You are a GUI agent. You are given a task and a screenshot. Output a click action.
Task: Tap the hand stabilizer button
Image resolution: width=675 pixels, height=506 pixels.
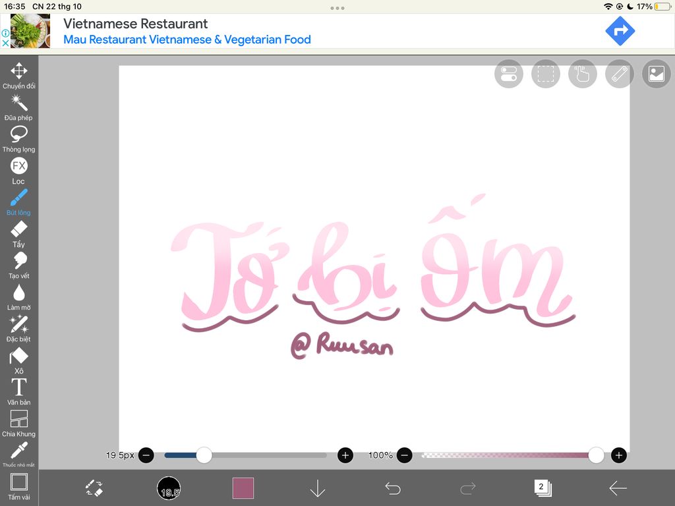point(583,74)
